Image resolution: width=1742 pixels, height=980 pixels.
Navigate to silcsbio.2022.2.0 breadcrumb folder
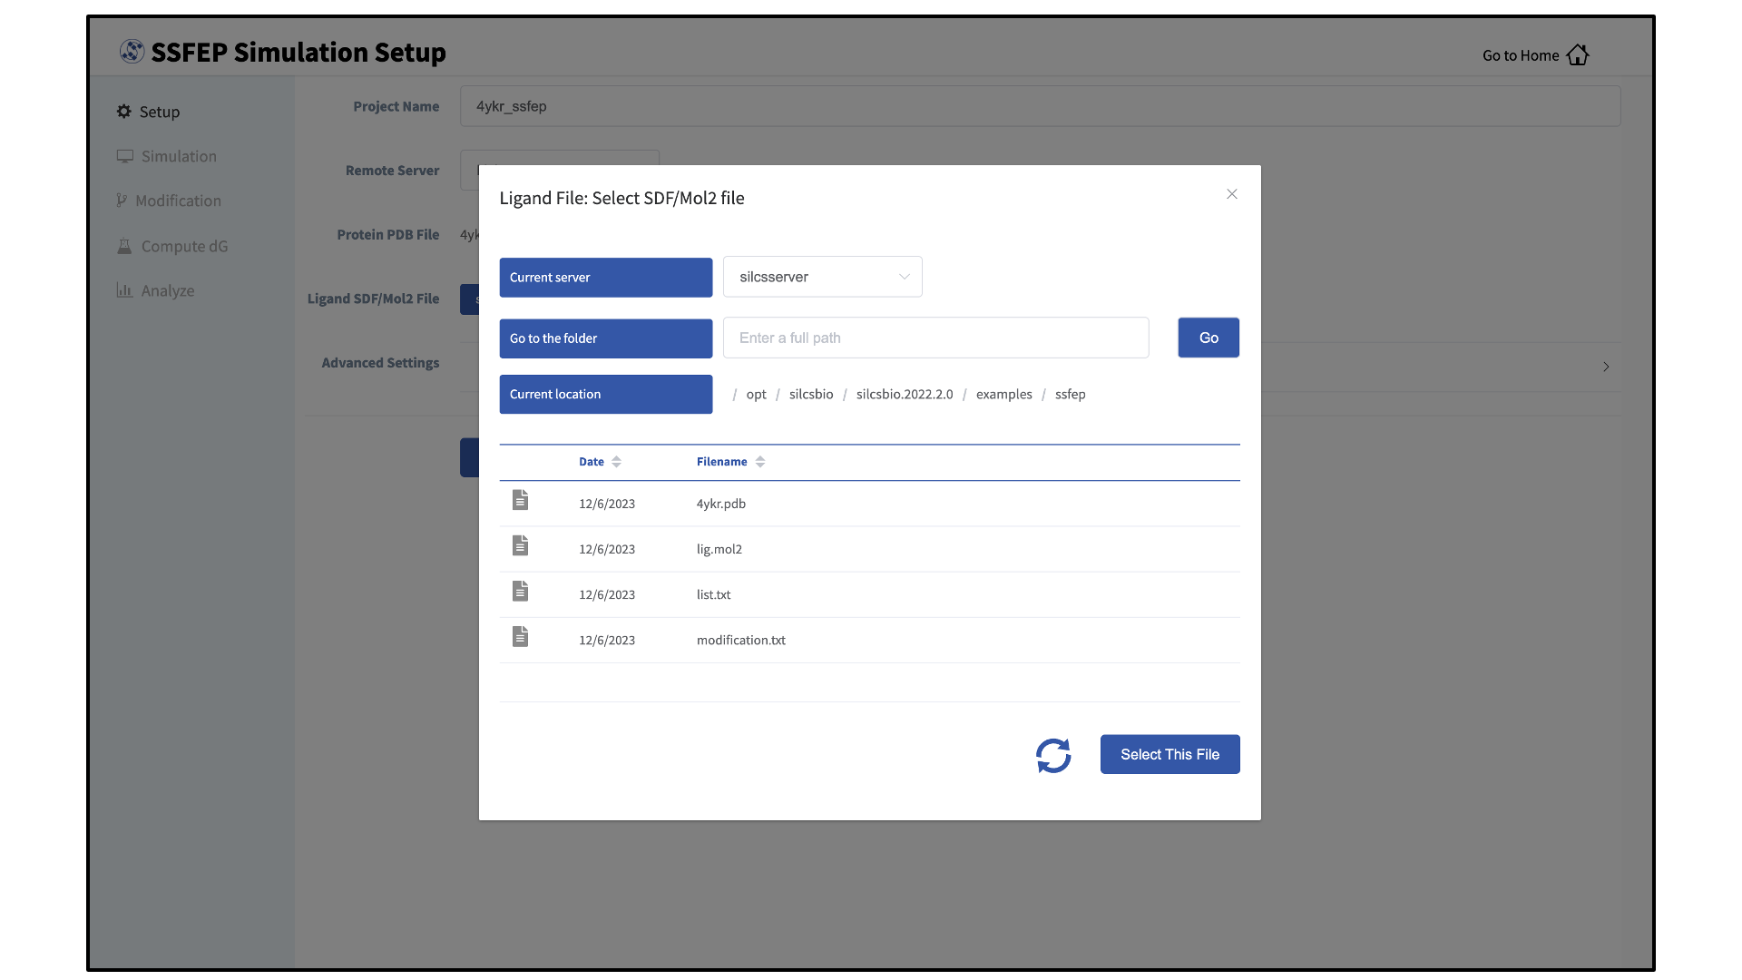tap(905, 394)
